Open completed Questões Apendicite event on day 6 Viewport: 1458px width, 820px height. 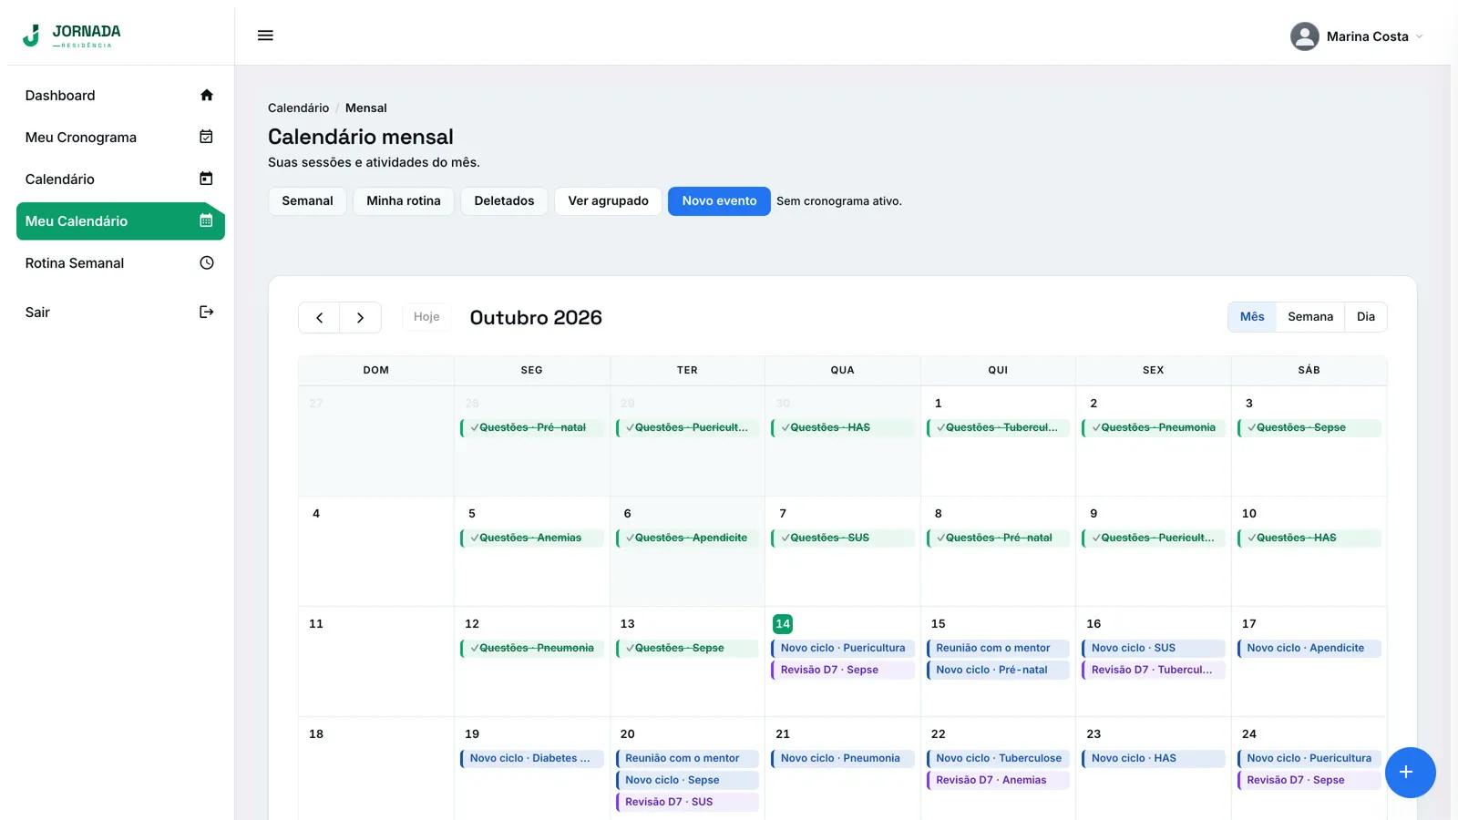[x=688, y=538]
